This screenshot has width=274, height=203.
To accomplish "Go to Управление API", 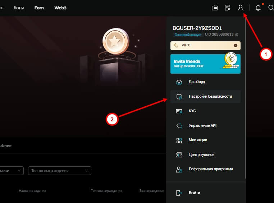I will pyautogui.click(x=202, y=126).
